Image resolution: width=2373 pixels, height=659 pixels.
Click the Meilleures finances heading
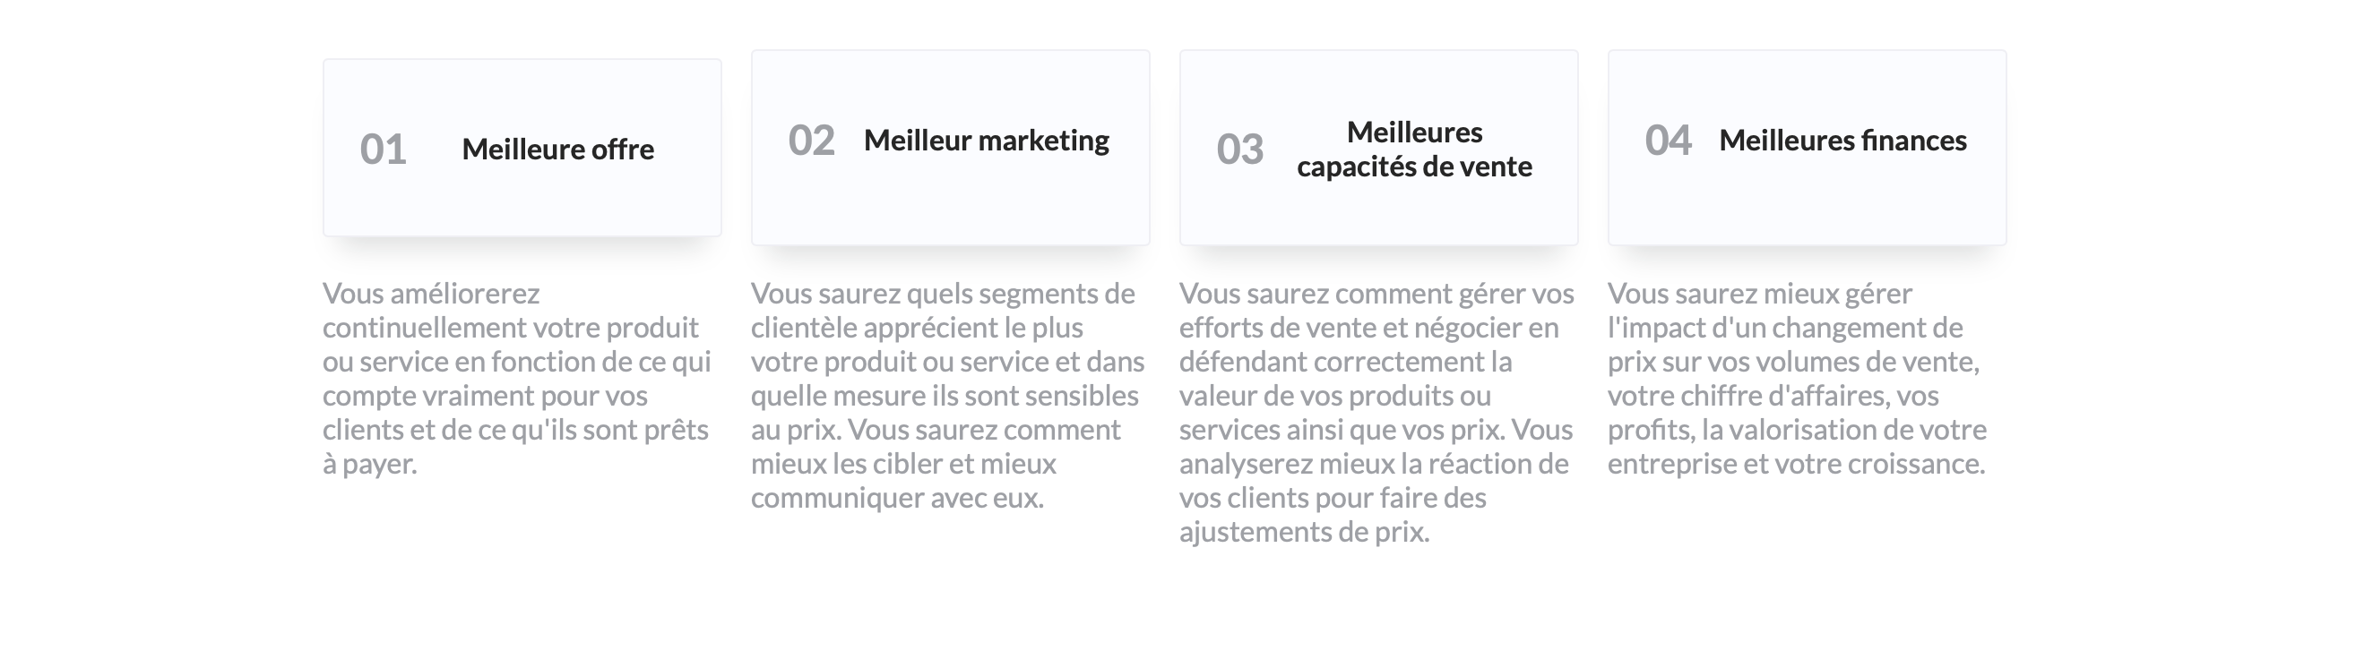pyautogui.click(x=1842, y=140)
